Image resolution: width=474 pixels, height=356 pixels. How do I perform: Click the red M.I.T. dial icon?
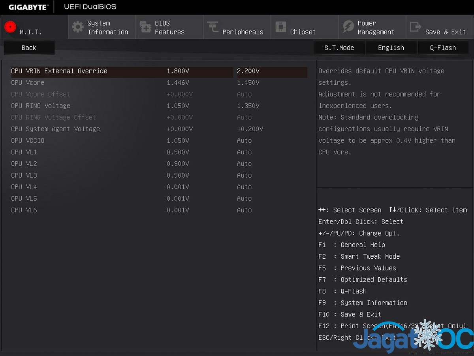click(10, 27)
